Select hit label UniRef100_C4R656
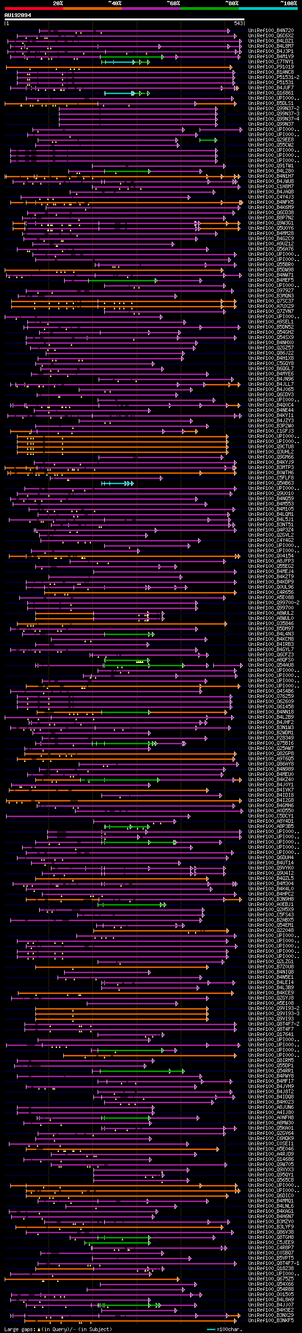 tap(271, 593)
